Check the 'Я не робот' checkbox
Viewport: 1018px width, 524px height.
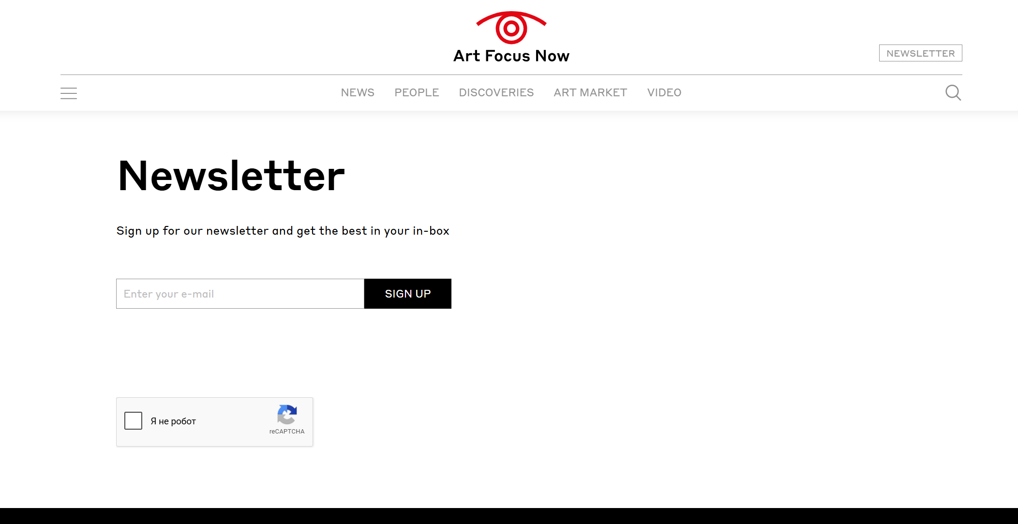[x=133, y=421]
